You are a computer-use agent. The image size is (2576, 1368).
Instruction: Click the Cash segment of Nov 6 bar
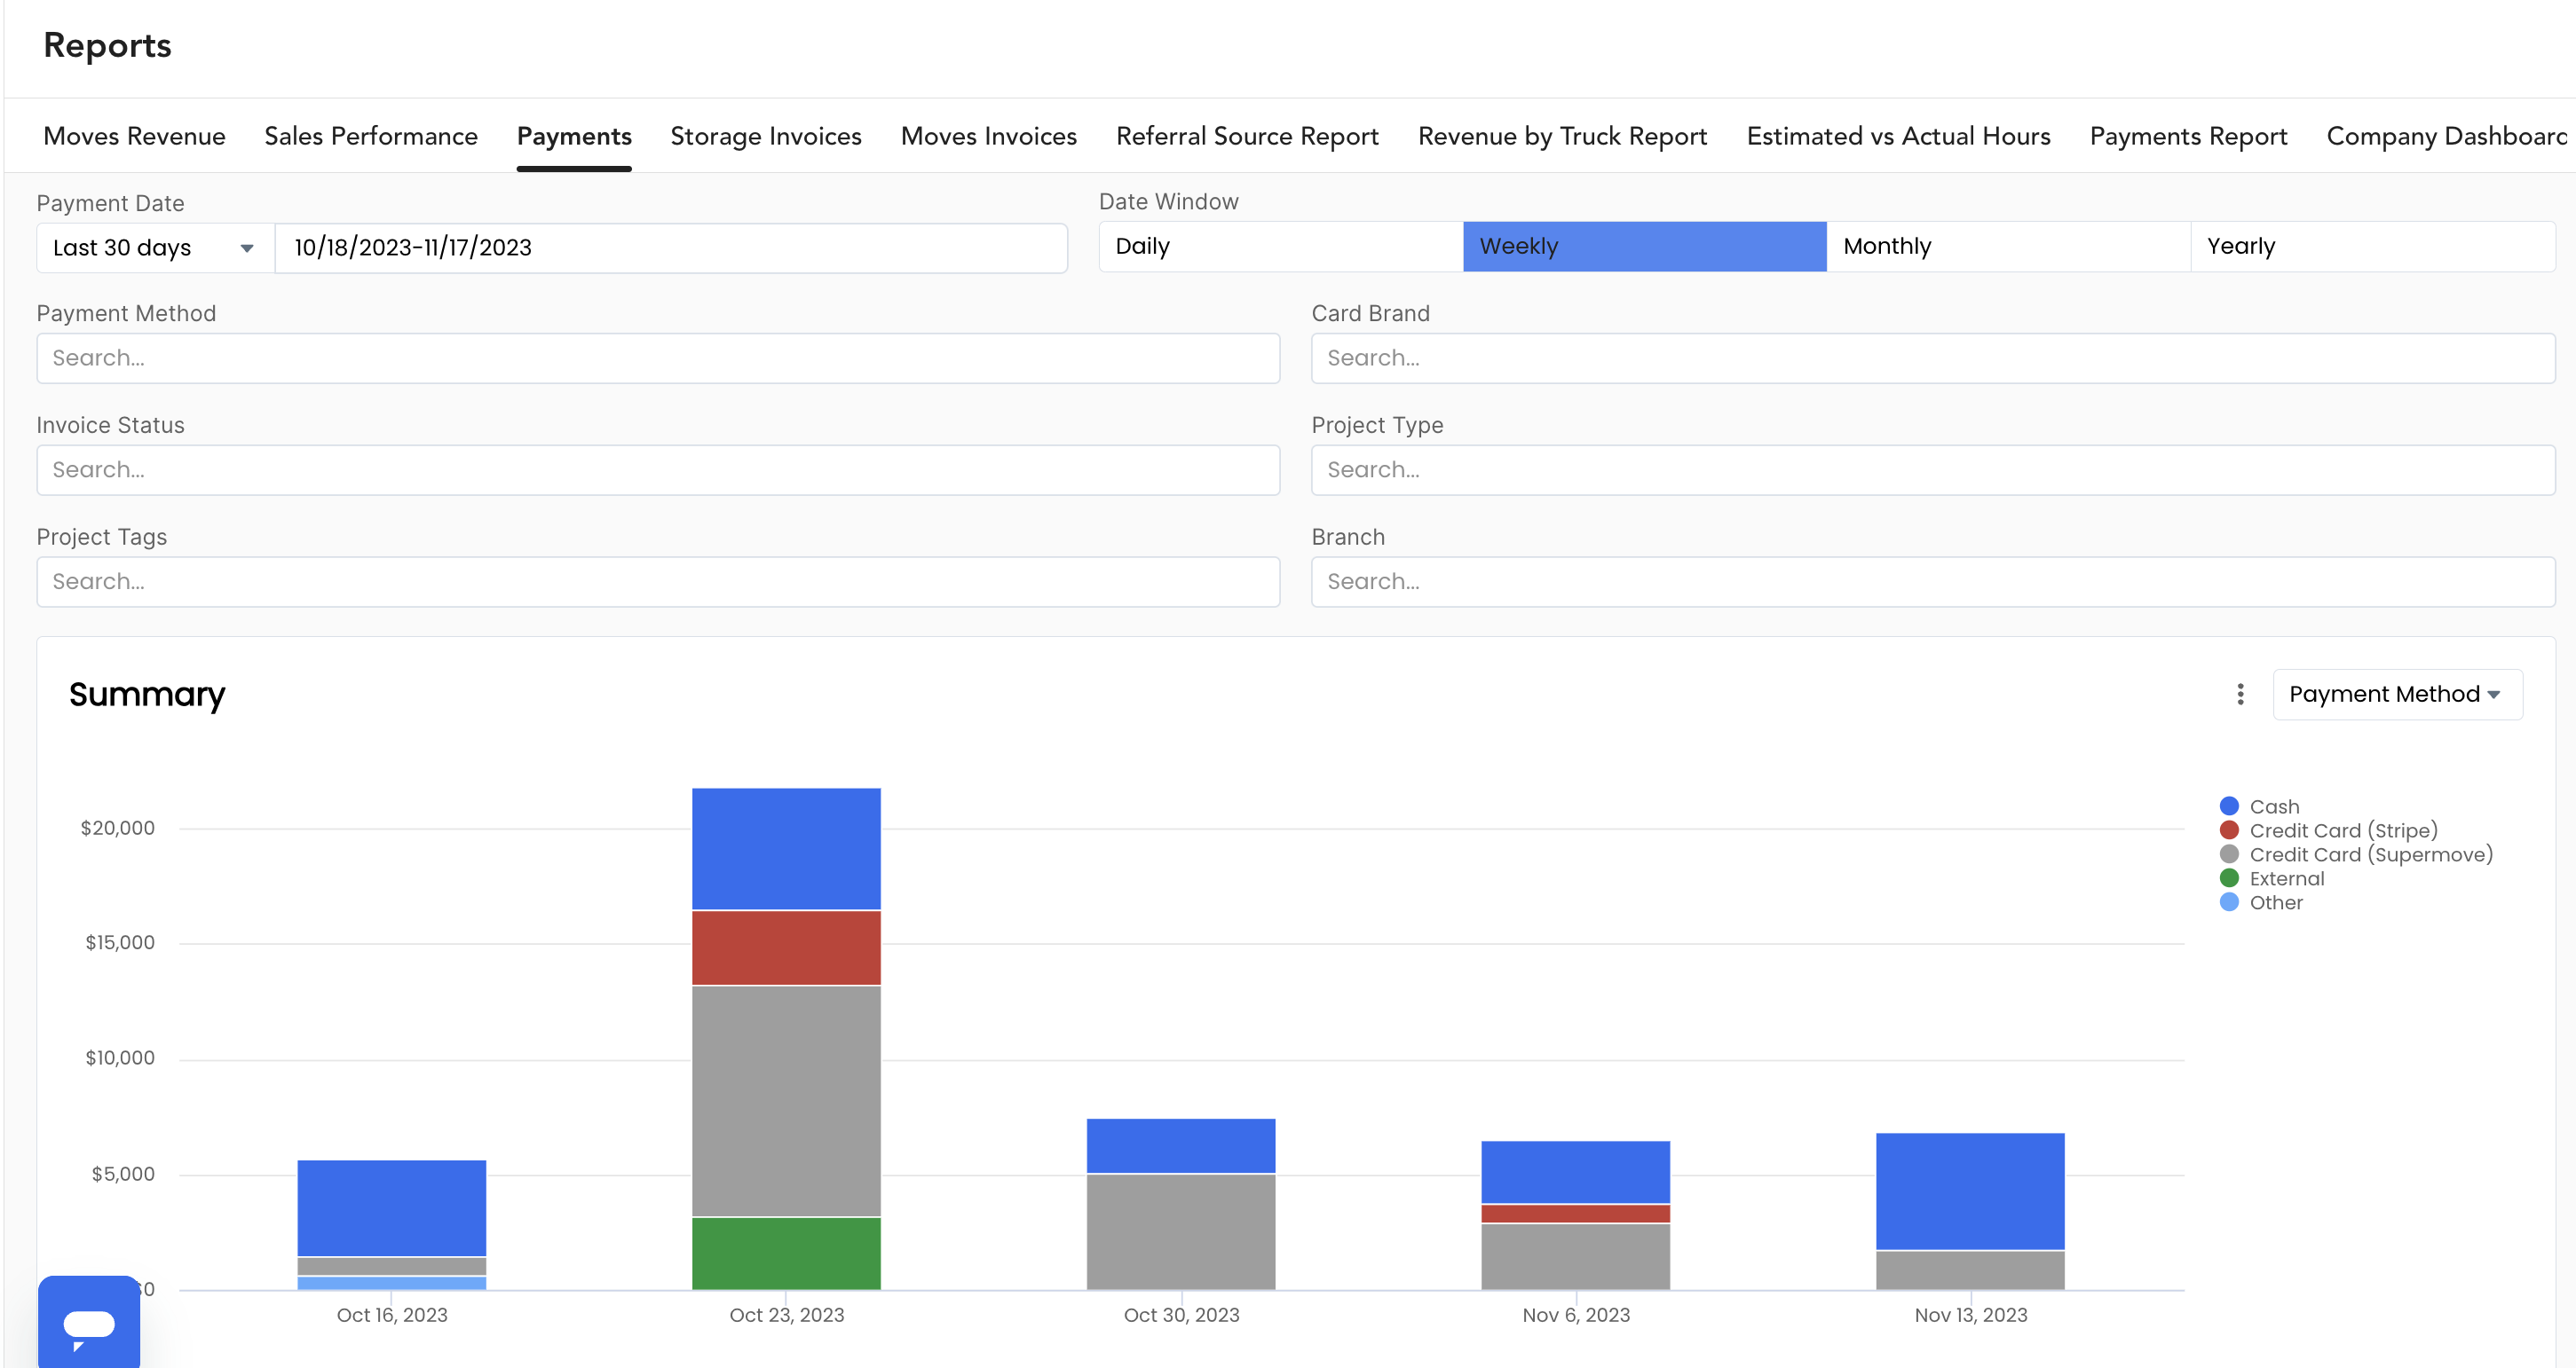(1575, 1172)
